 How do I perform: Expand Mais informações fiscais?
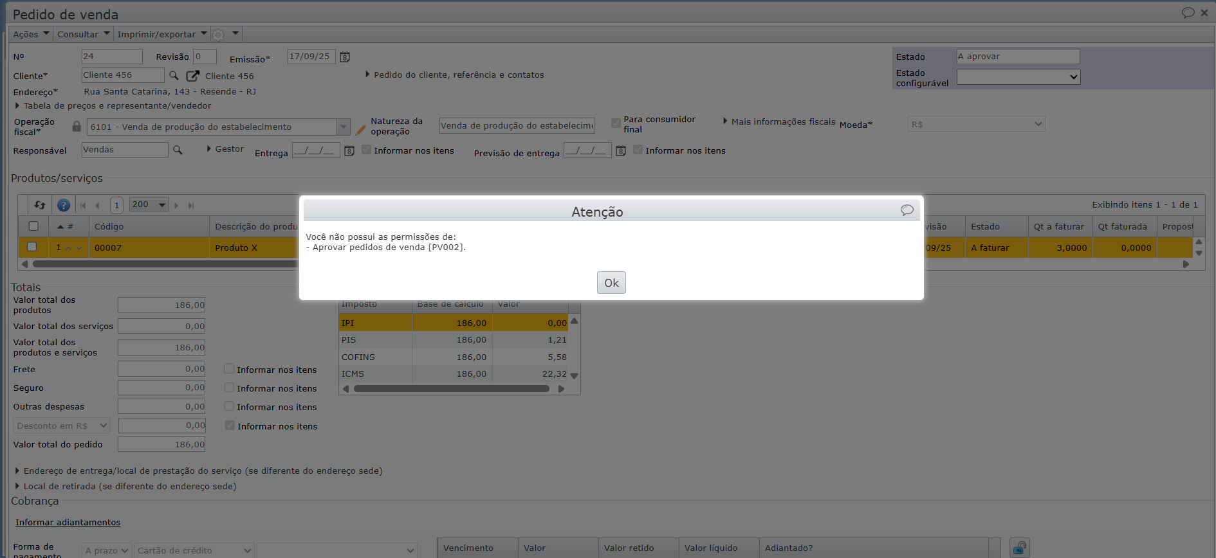[x=779, y=122]
